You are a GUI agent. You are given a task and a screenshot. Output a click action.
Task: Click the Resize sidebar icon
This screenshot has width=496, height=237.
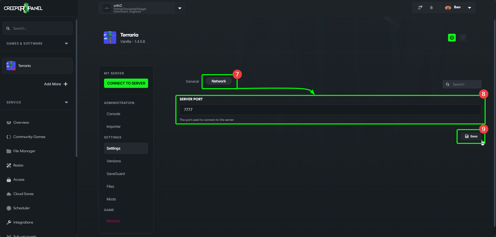tap(9, 165)
